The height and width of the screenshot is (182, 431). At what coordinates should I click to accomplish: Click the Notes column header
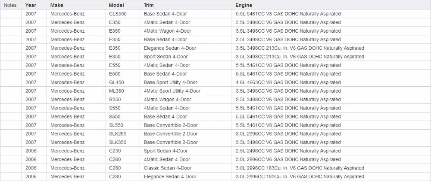(x=10, y=5)
